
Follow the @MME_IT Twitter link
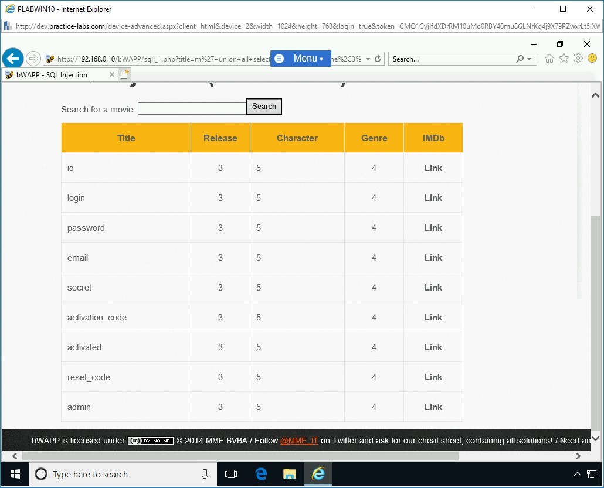(x=299, y=441)
